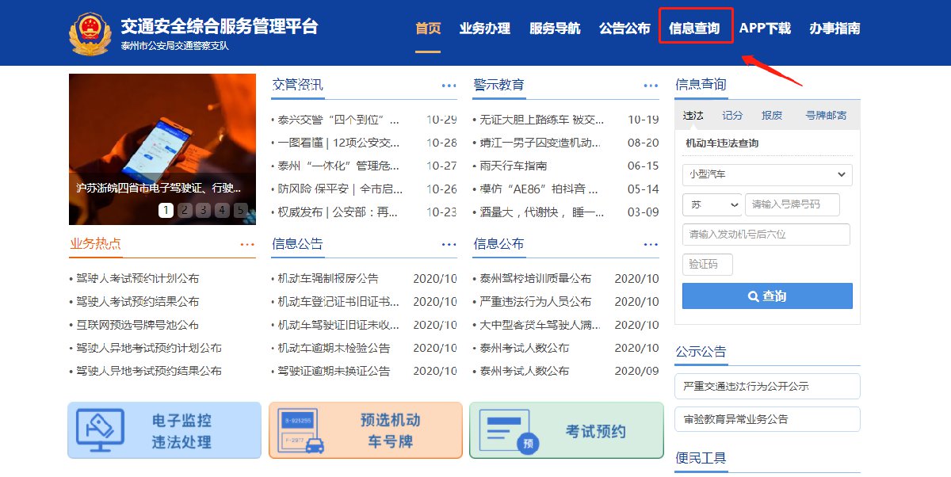Open 电子监控违法处理 monitor icon banner
951x477 pixels.
[x=164, y=430]
